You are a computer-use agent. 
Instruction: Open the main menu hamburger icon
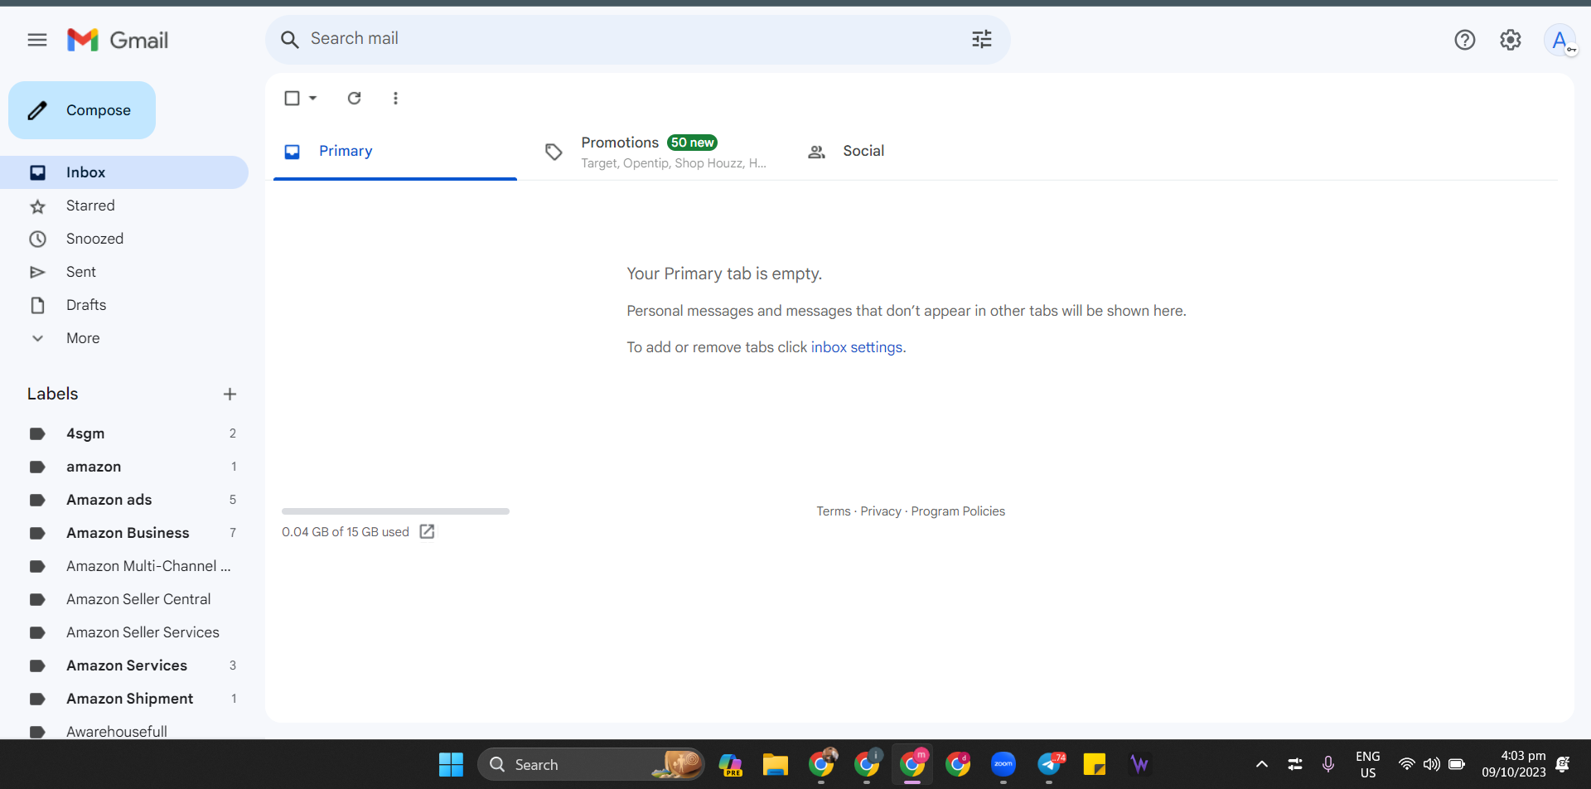(x=37, y=40)
